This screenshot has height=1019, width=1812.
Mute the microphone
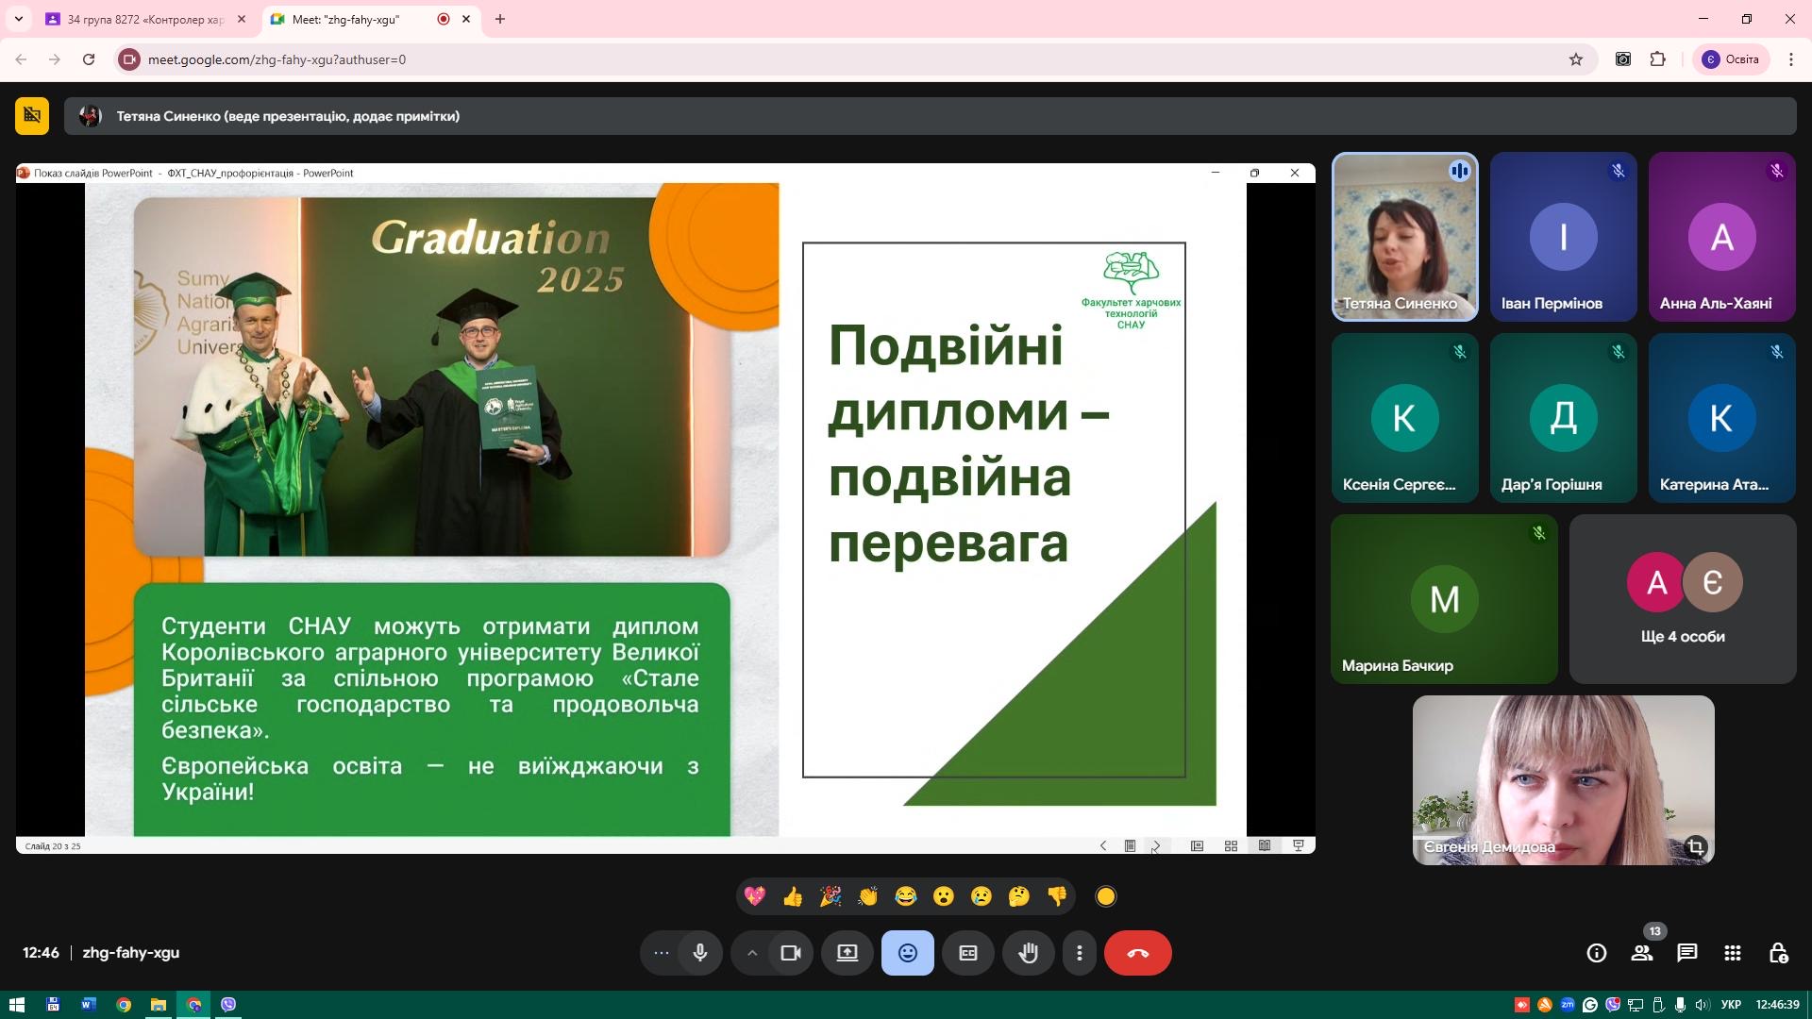click(699, 953)
